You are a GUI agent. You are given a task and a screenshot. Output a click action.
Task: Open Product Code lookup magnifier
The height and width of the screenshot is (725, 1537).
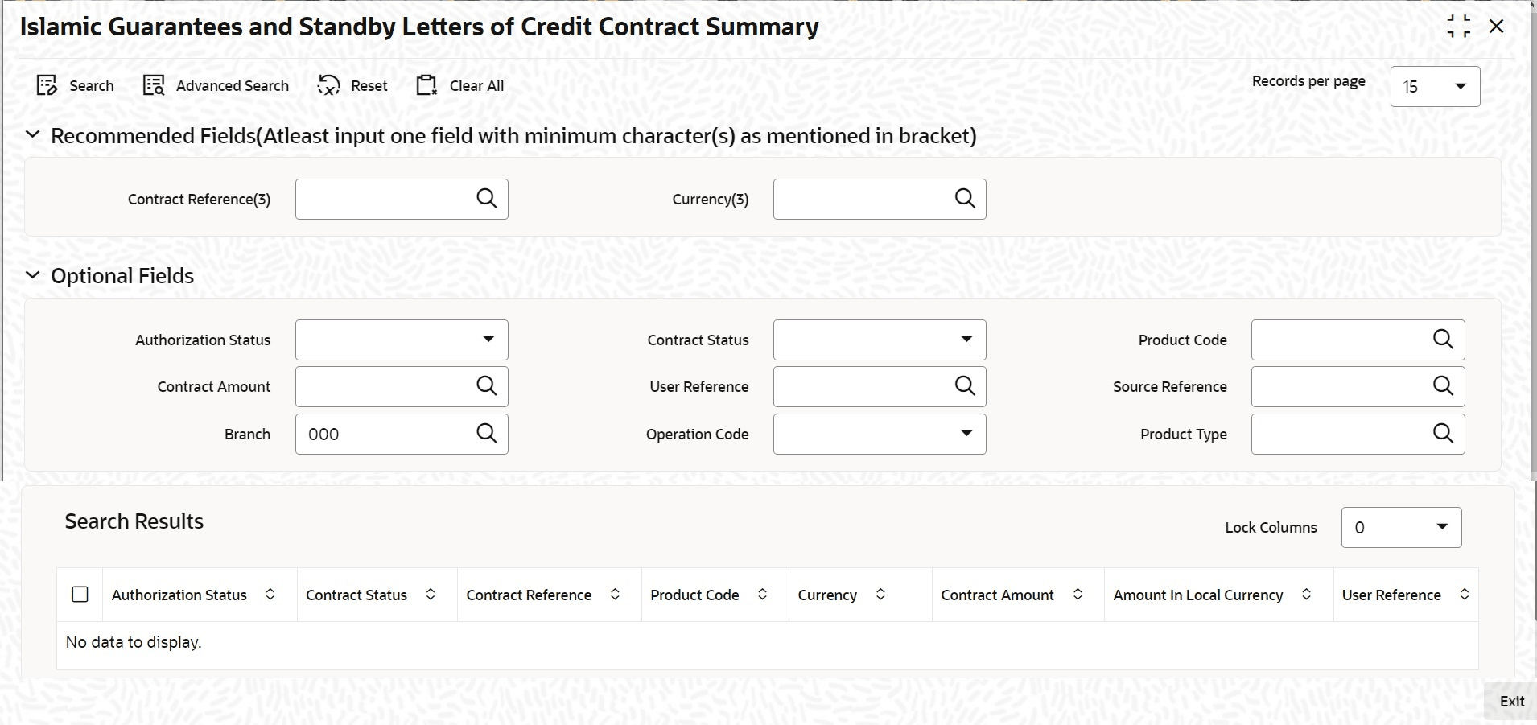1443,340
